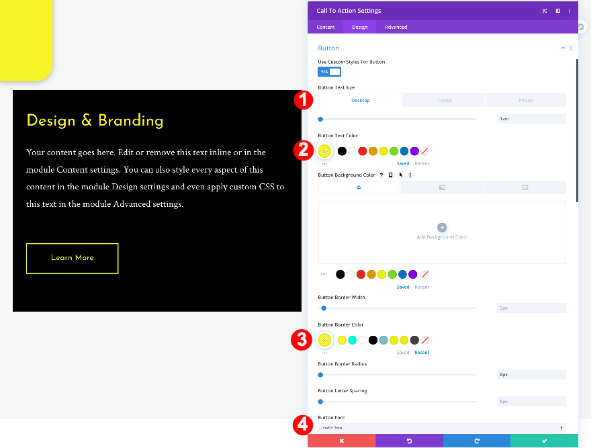Click the green save checkmark button
Viewport: 591px width, 448px height.
click(544, 441)
